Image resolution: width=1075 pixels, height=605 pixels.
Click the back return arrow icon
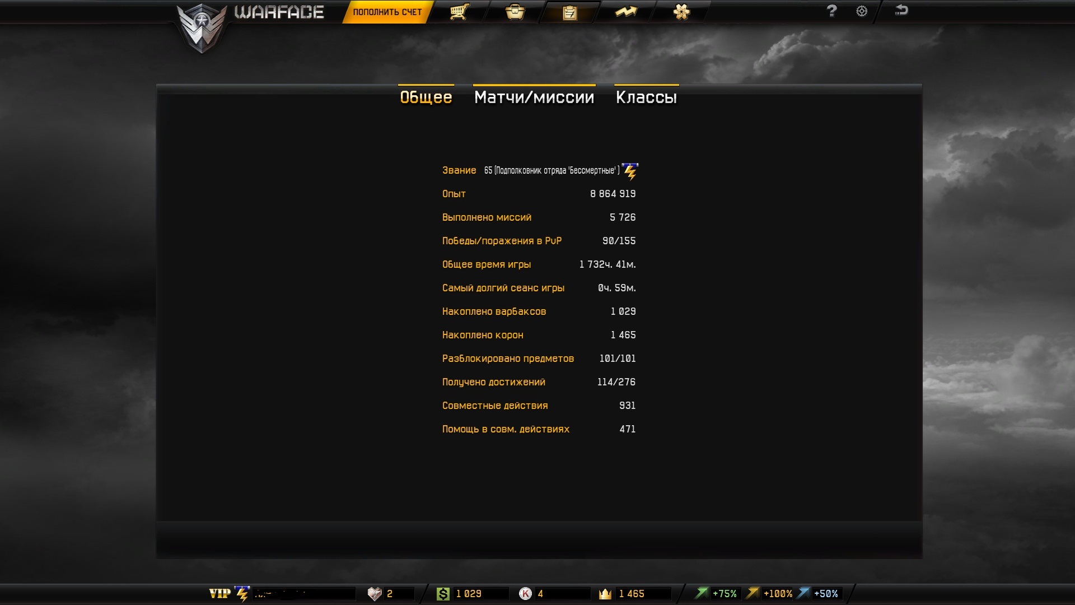(x=901, y=10)
